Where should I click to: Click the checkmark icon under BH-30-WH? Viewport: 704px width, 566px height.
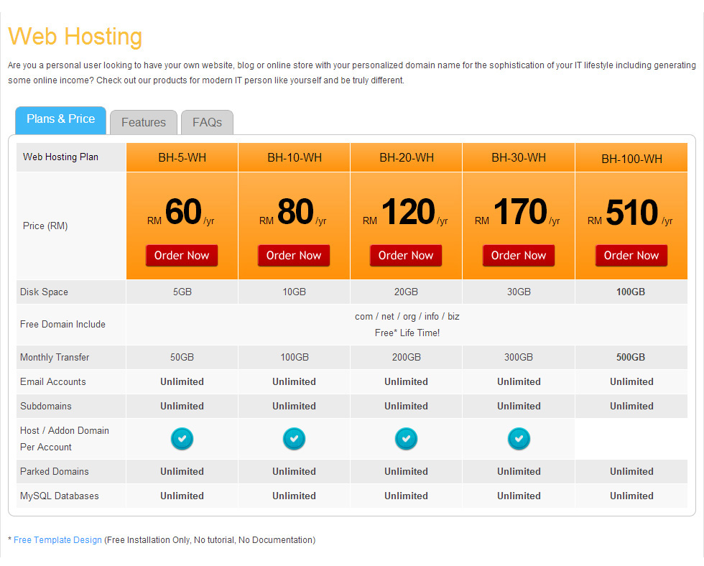pyautogui.click(x=519, y=438)
